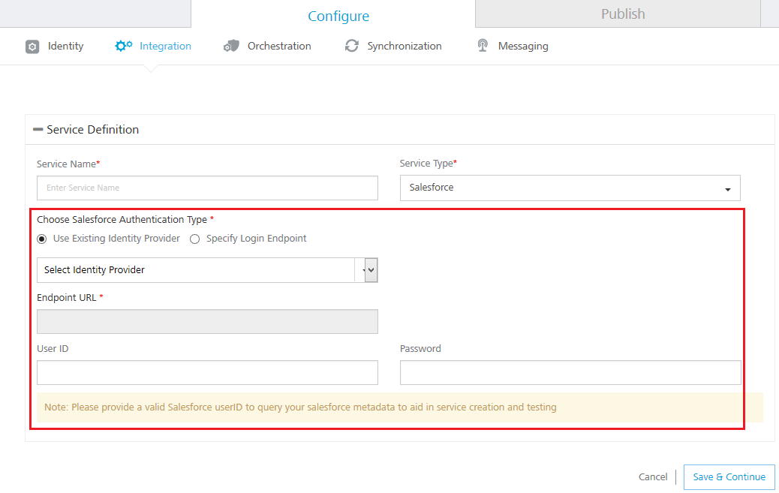Viewport: 779px width, 493px height.
Task: Collapse Service Definition with minus icon
Action: click(38, 130)
